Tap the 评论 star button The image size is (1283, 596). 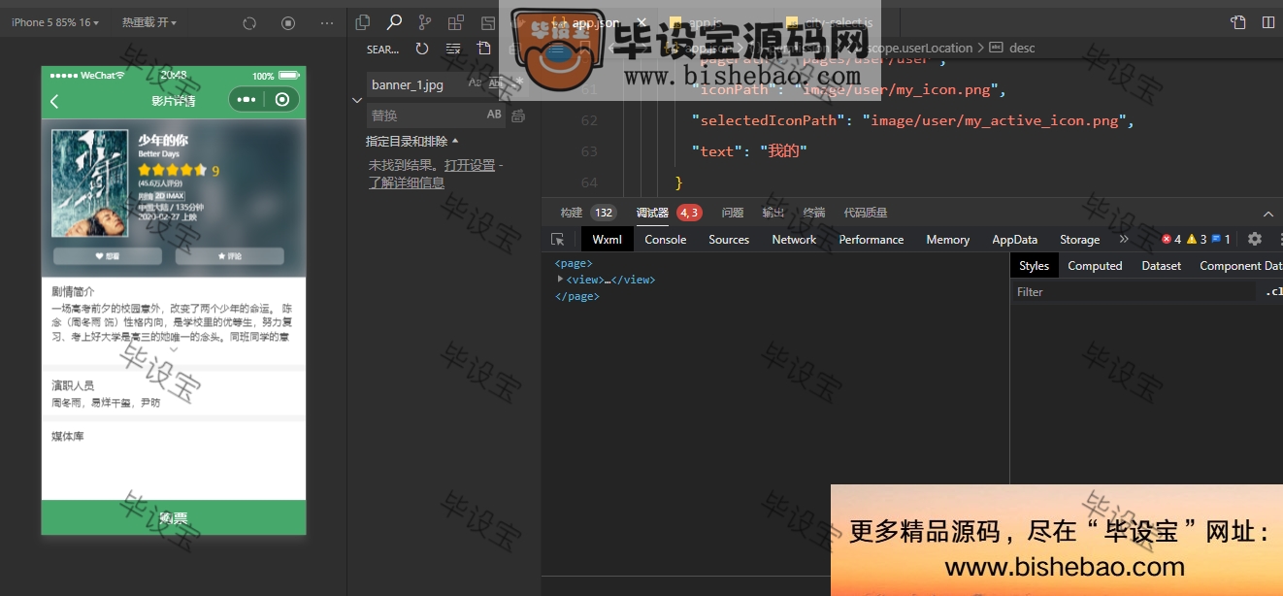(x=230, y=256)
